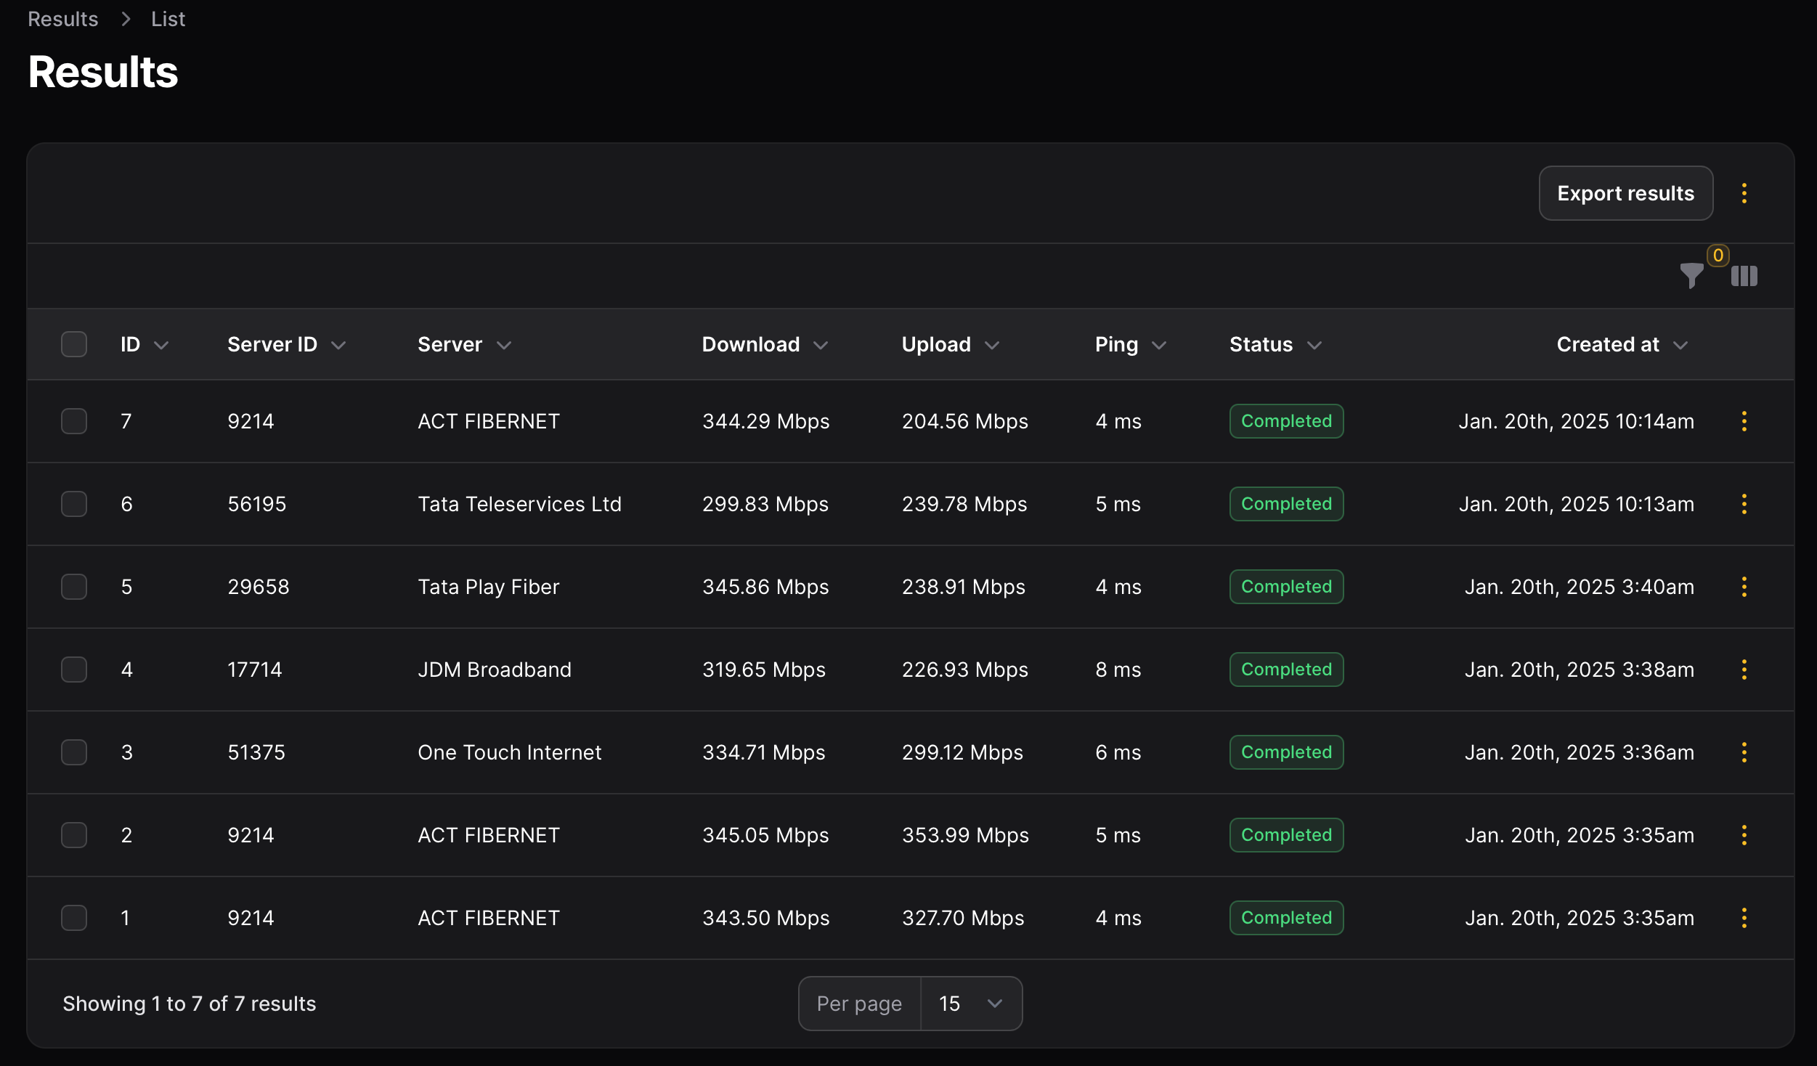
Task: Click the Export results button
Action: [1625, 193]
